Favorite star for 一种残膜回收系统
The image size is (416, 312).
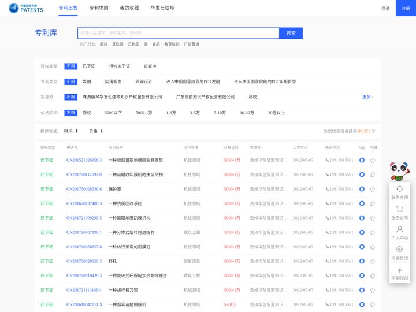pos(373,203)
